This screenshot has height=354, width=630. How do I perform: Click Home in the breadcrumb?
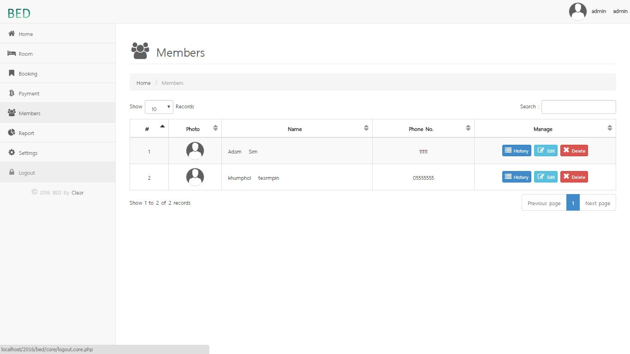[x=143, y=83]
